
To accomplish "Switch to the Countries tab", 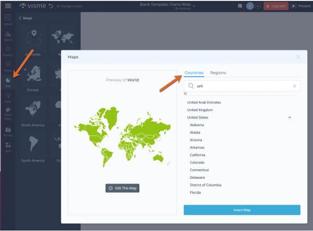I will [194, 73].
